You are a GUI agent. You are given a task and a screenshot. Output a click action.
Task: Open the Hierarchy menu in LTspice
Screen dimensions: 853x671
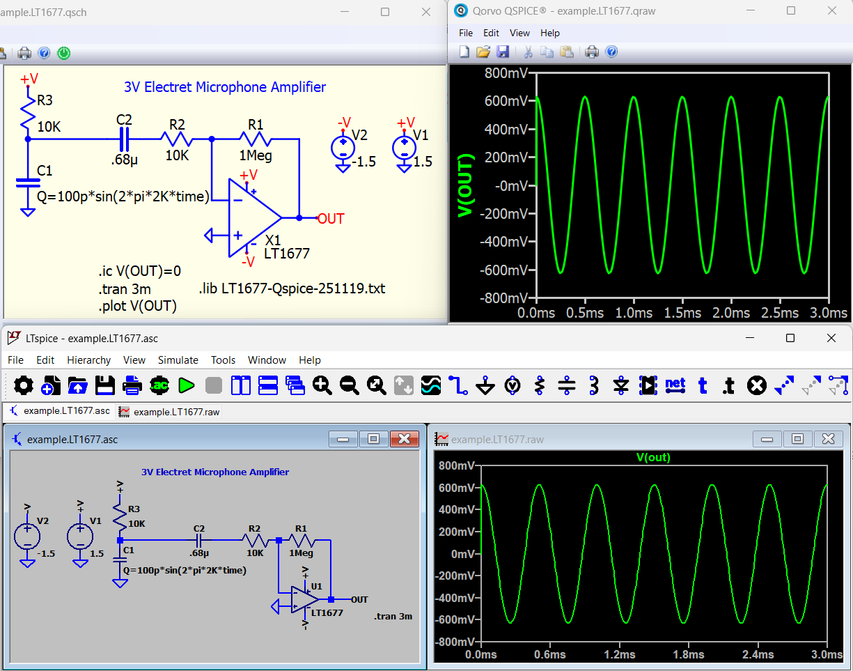(x=88, y=360)
